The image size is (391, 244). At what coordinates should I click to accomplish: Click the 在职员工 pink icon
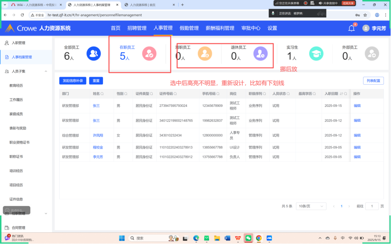click(149, 53)
